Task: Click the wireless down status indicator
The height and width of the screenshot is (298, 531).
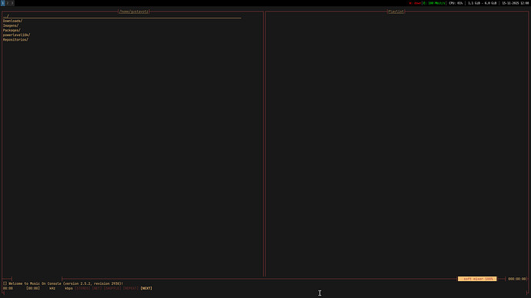Action: pos(415,3)
